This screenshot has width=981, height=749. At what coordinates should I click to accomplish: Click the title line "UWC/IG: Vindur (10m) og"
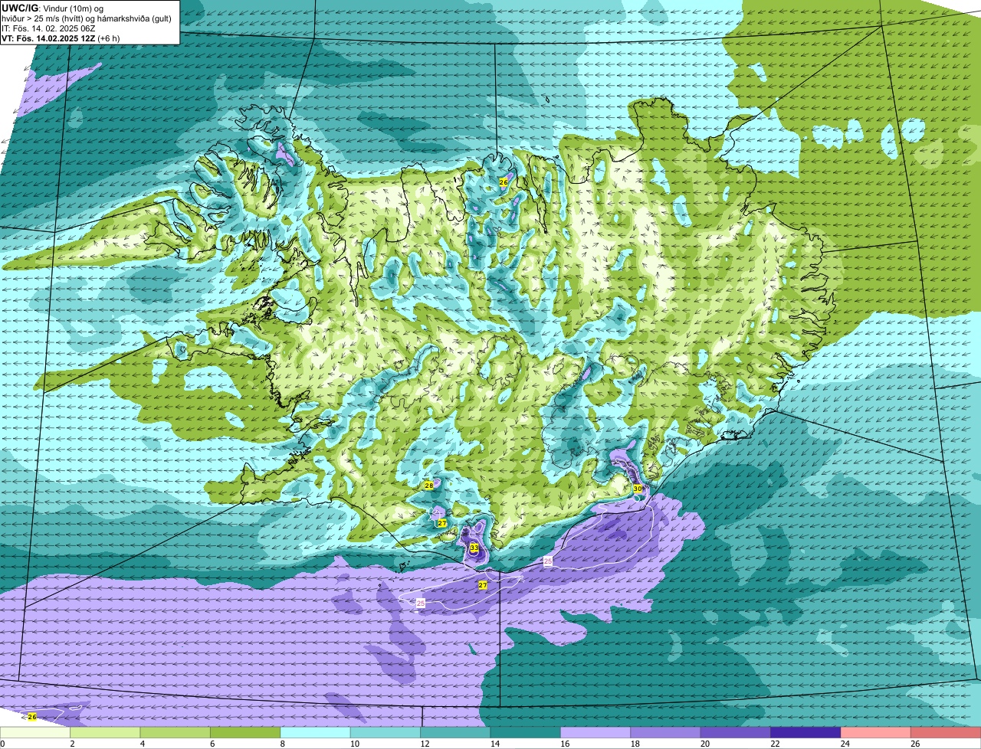pos(52,8)
